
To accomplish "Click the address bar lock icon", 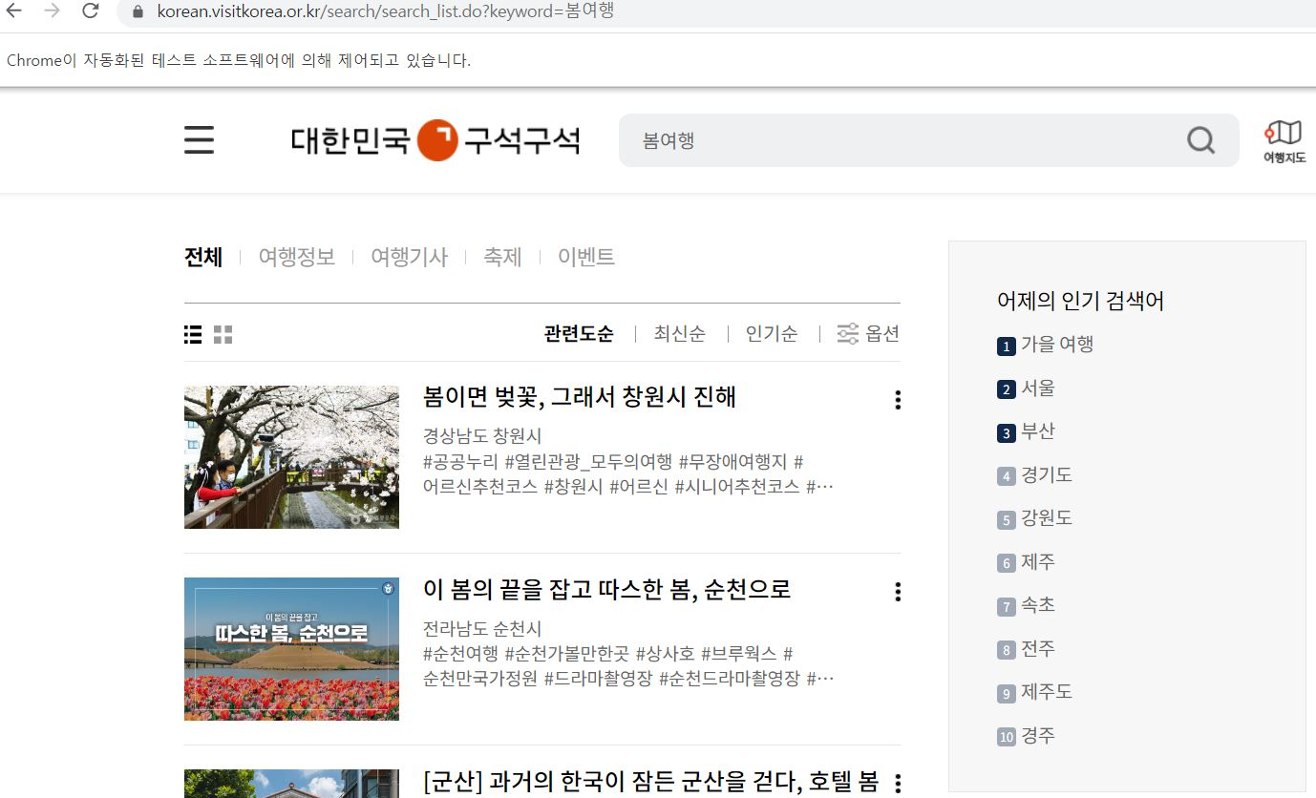I will [138, 11].
